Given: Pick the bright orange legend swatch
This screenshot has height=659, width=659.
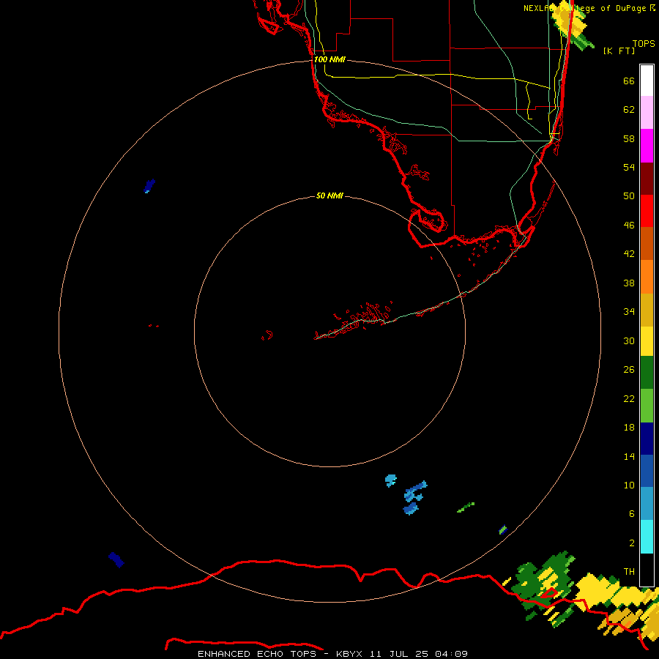Looking at the screenshot, I should tap(647, 277).
